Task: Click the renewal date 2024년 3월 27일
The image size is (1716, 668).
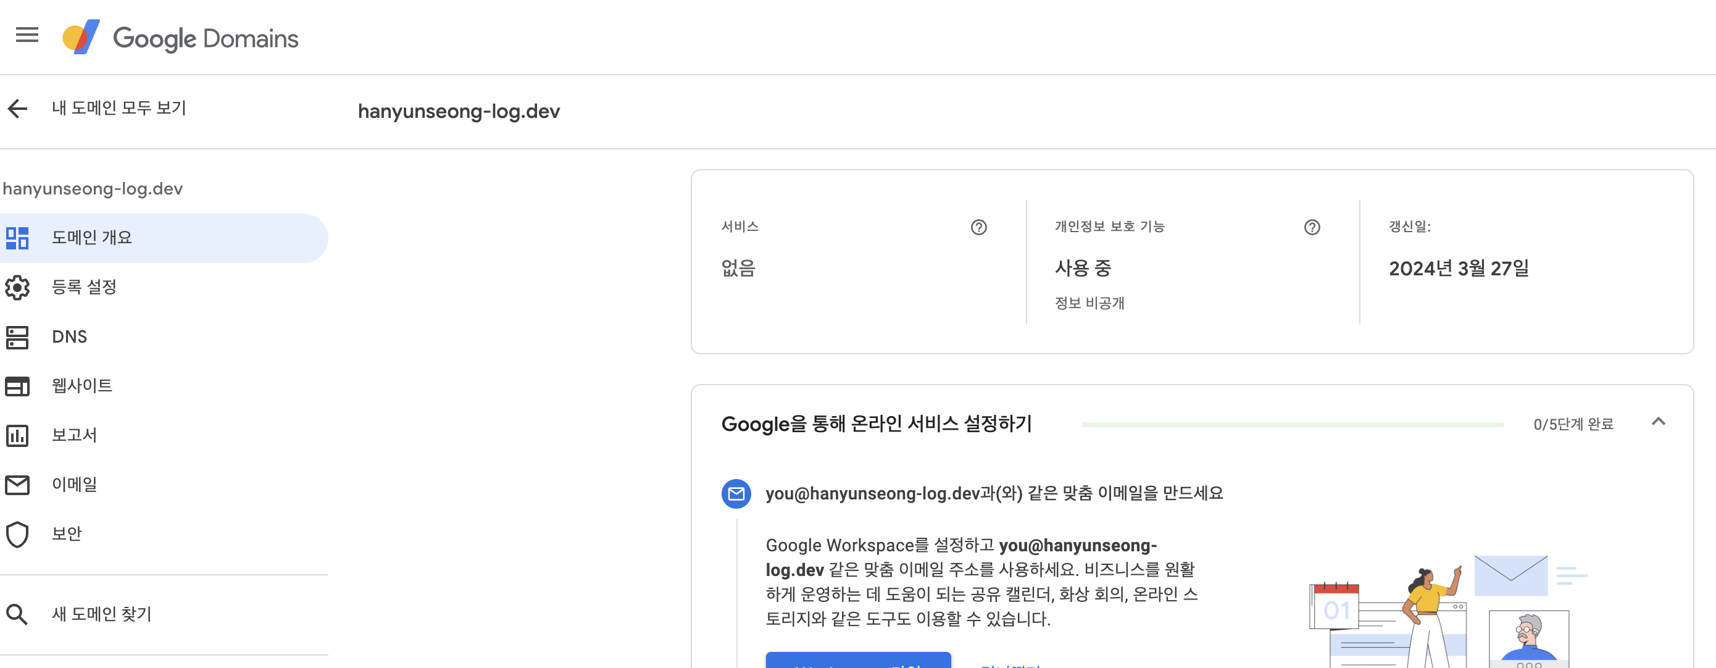Action: [x=1458, y=269]
